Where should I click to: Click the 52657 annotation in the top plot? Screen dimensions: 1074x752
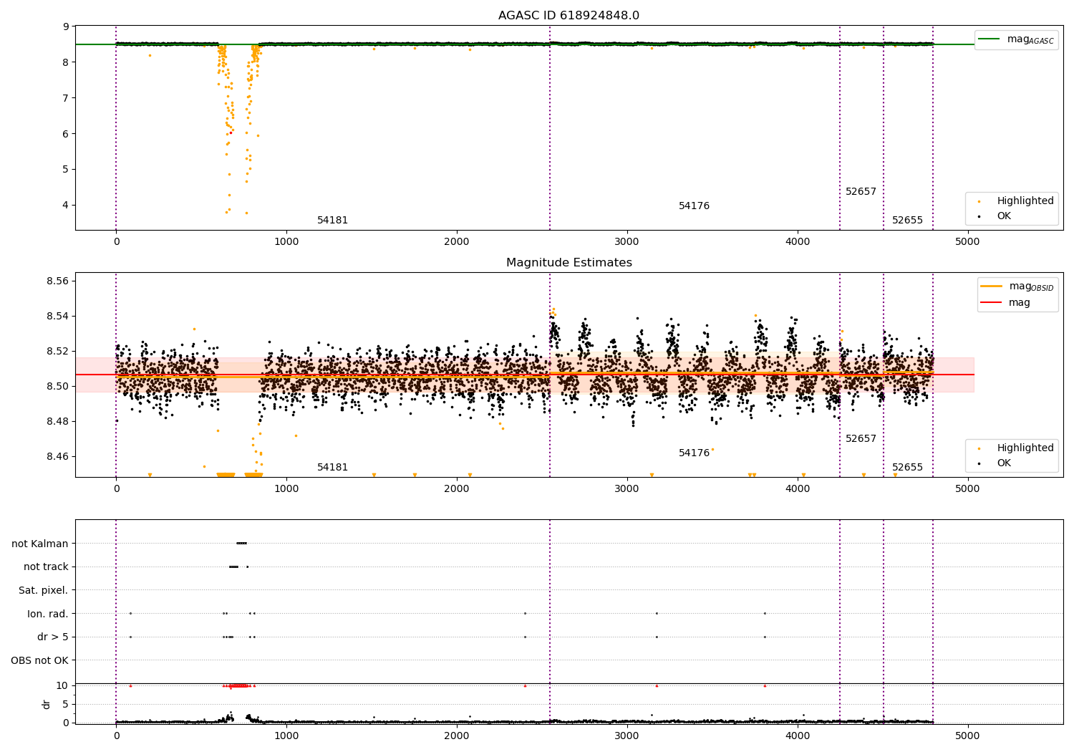pos(861,192)
